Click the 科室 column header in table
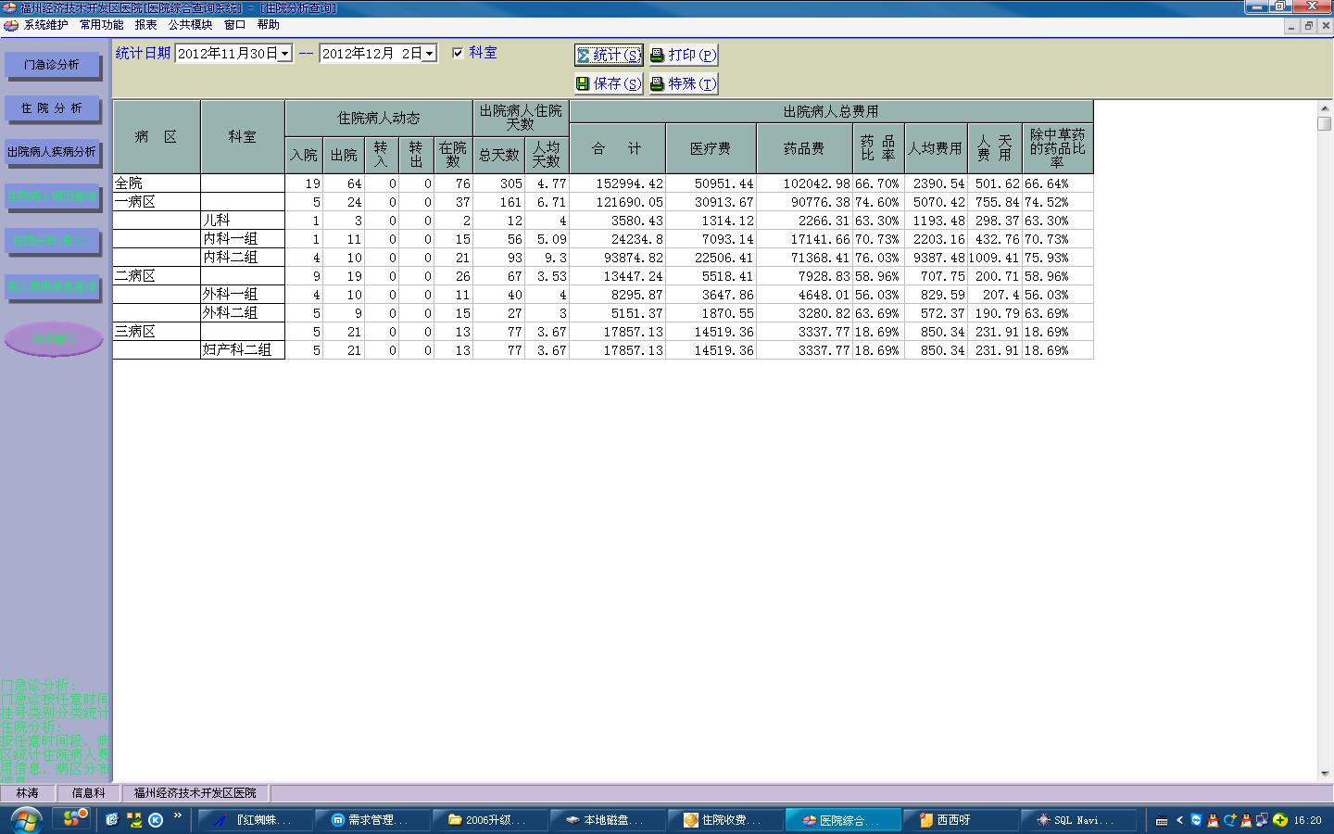Screen dimensions: 1334x834 (x=243, y=137)
